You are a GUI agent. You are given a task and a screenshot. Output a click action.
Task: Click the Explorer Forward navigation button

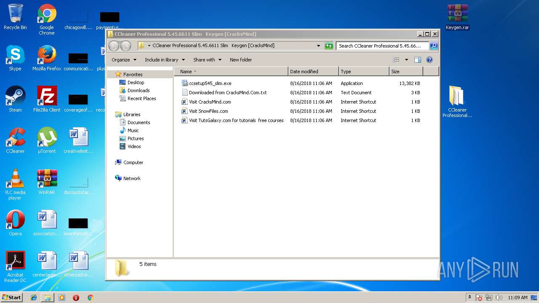[125, 45]
